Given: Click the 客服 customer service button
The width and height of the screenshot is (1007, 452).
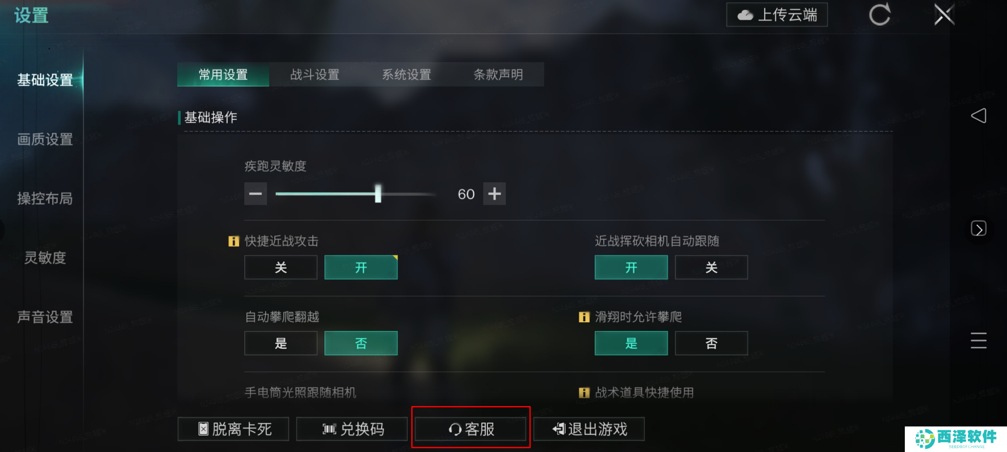Looking at the screenshot, I should (471, 429).
